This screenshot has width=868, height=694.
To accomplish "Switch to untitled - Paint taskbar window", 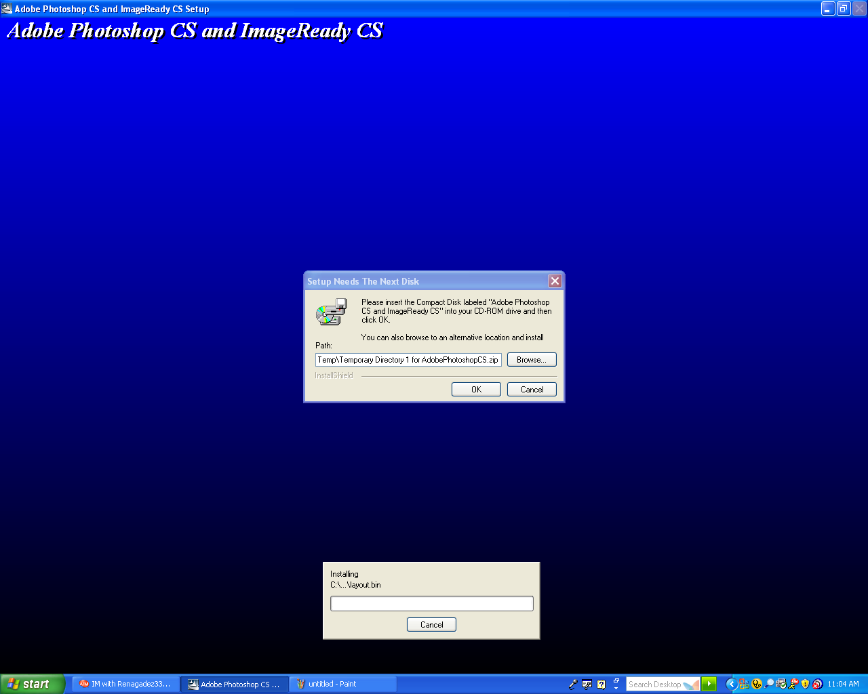I will [x=343, y=684].
